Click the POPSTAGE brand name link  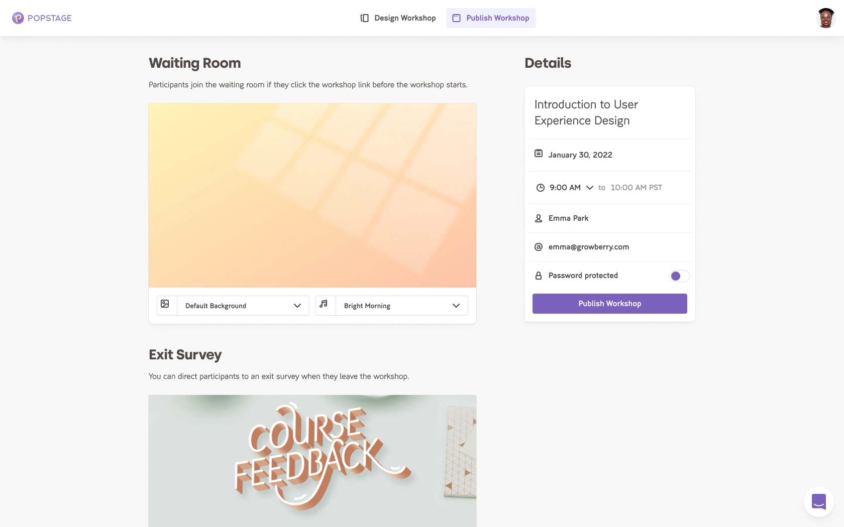click(x=50, y=18)
